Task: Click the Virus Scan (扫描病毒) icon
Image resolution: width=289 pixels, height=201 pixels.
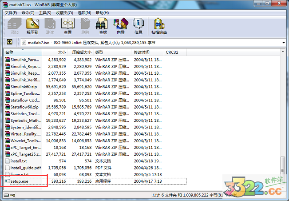Action: [159, 24]
